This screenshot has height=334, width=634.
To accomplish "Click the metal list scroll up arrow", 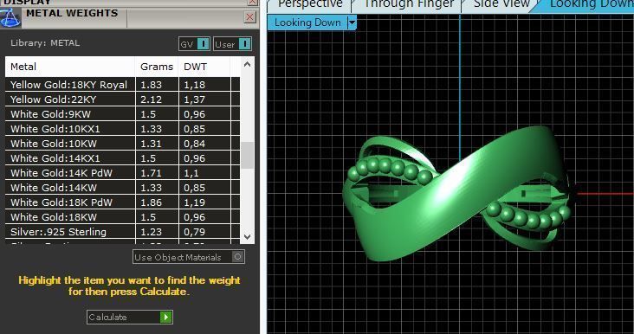I will click(248, 64).
